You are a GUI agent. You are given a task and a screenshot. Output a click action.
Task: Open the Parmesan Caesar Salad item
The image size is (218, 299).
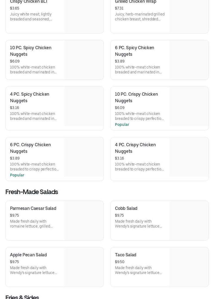(x=33, y=208)
